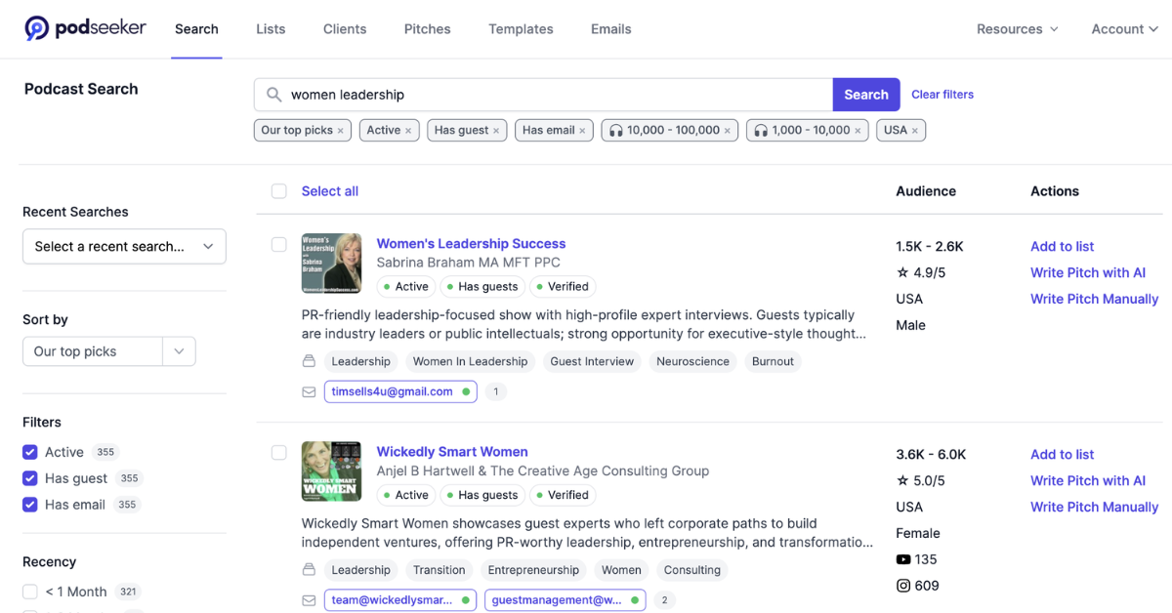Viewport: 1172px width, 613px height.
Task: Open the Account dropdown menu
Action: coord(1125,29)
